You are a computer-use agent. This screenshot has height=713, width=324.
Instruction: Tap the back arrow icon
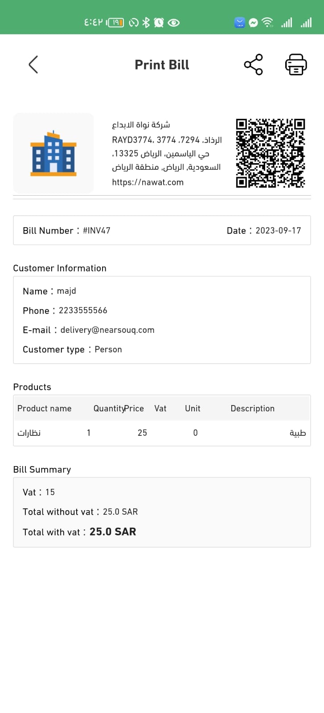click(33, 65)
